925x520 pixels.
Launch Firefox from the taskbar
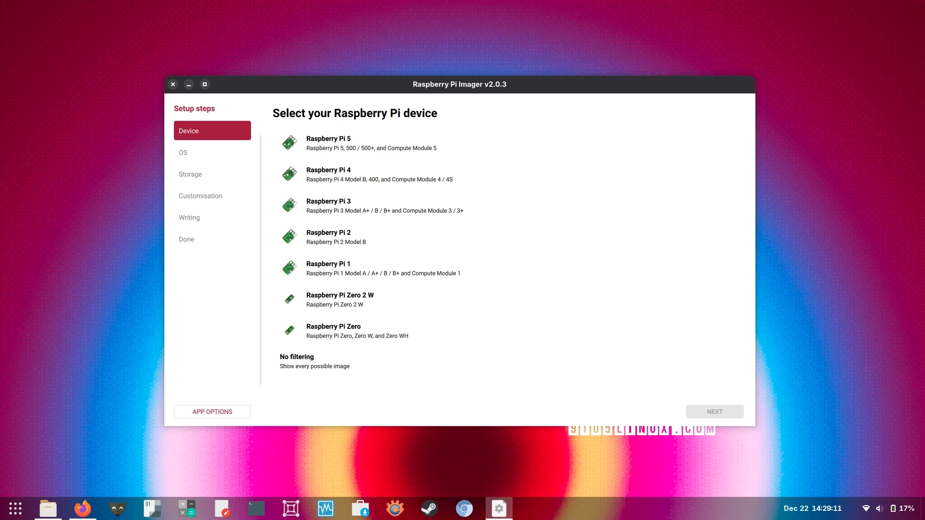tap(82, 508)
